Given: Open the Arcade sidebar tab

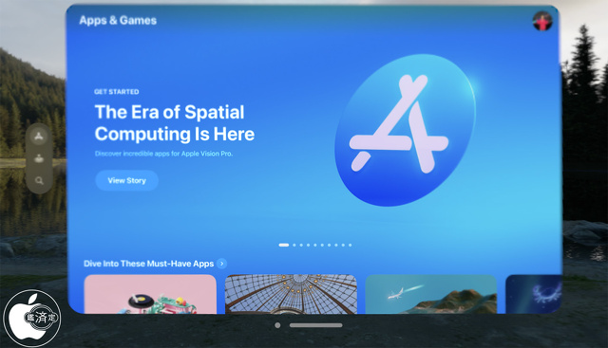Looking at the screenshot, I should [39, 158].
